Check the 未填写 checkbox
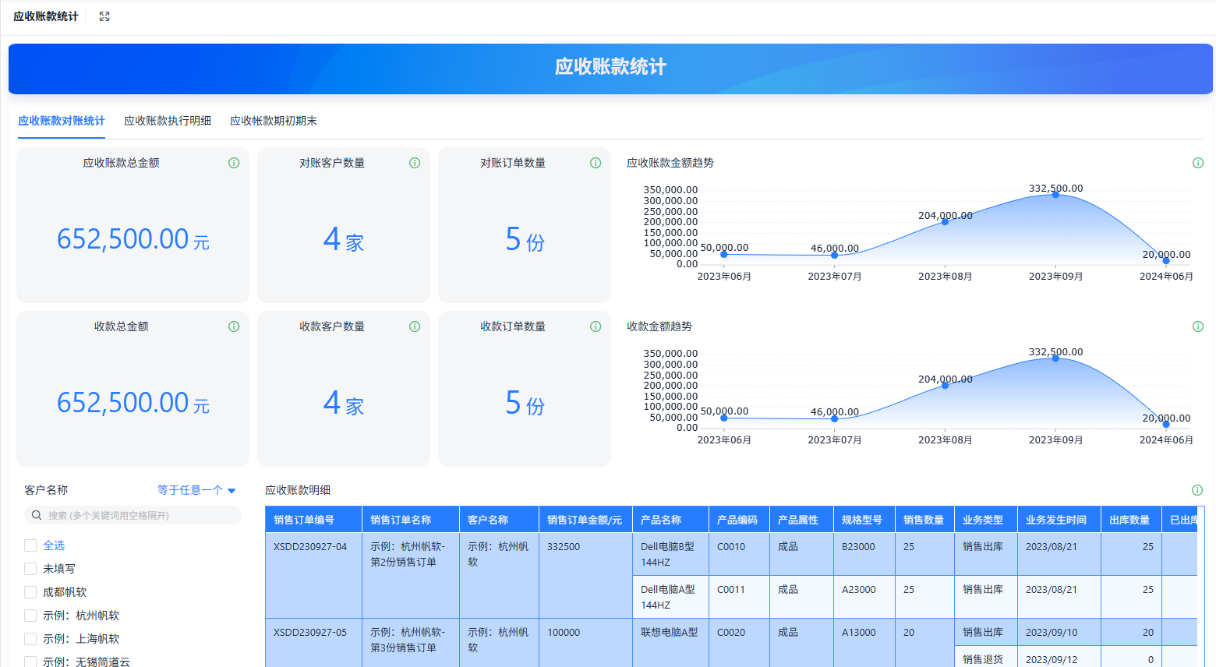Image resolution: width=1216 pixels, height=667 pixels. pyautogui.click(x=30, y=568)
